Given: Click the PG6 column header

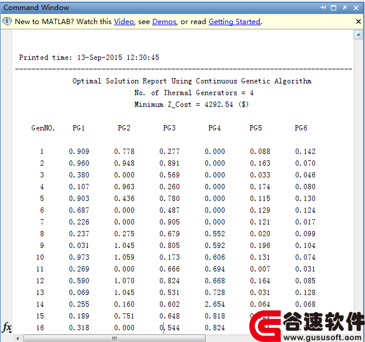Looking at the screenshot, I should click(x=301, y=128).
